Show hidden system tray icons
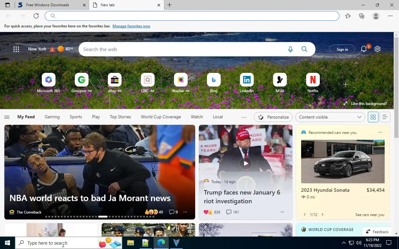 [x=344, y=243]
